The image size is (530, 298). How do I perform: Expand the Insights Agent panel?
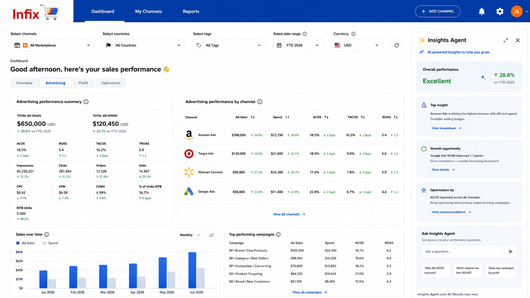point(506,40)
